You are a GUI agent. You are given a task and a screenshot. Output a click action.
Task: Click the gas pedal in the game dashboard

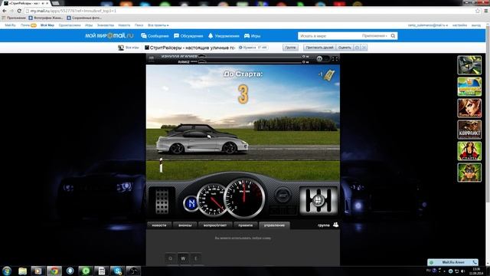pos(162,201)
